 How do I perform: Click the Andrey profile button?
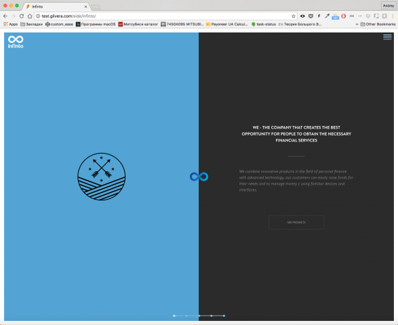[389, 5]
